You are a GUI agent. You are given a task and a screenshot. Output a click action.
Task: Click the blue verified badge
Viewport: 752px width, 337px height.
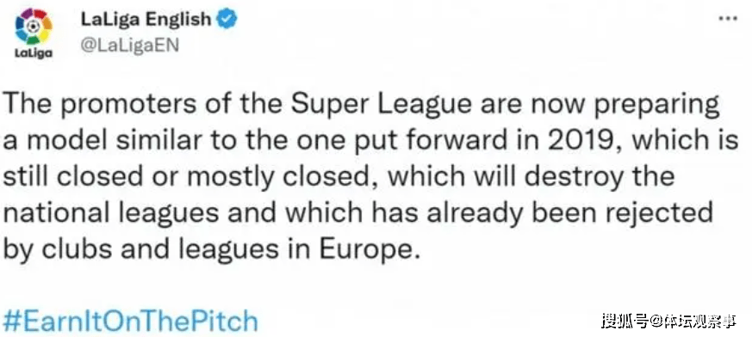click(227, 20)
